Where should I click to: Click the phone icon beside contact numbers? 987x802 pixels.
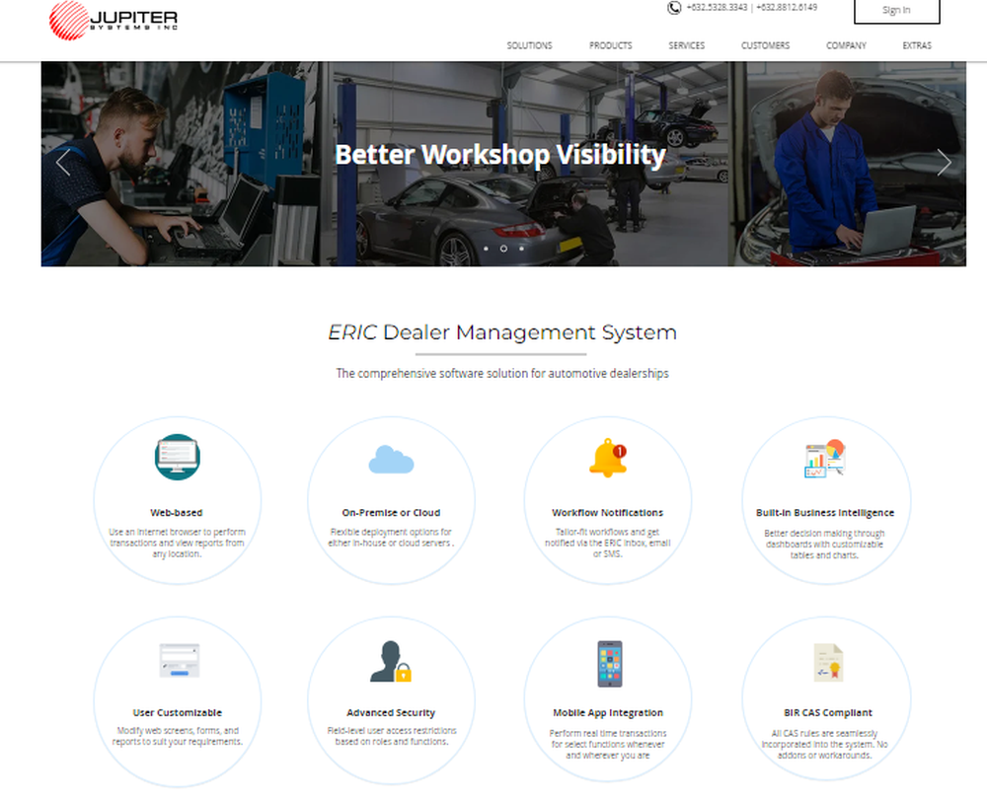click(673, 8)
